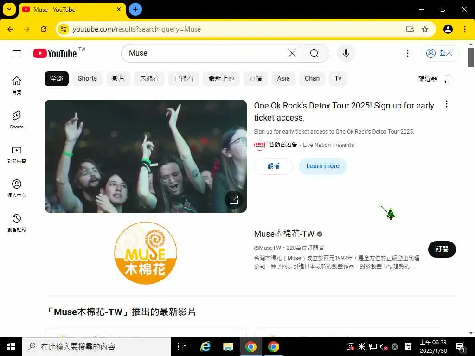This screenshot has width=475, height=356.
Task: Open the One Ok Rock Detox Tour ad title
Action: (344, 111)
